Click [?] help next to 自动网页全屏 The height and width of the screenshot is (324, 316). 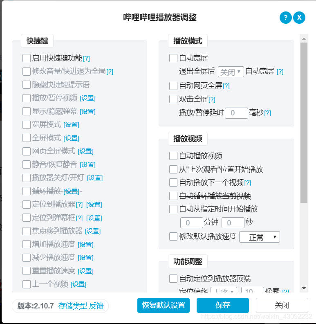pos(226,86)
